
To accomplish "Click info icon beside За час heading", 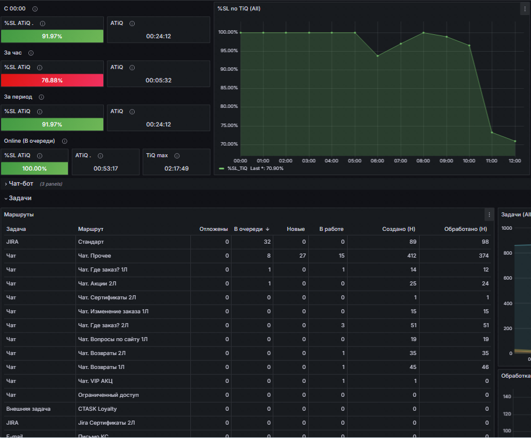I will point(31,53).
